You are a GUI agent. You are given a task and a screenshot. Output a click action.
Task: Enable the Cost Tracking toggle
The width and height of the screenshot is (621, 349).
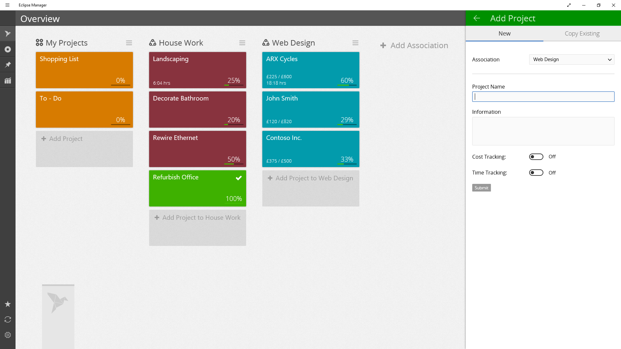coord(536,157)
